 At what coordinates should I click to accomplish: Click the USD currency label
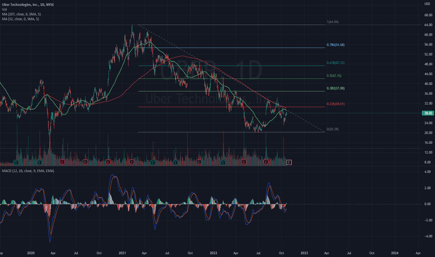[x=427, y=4]
